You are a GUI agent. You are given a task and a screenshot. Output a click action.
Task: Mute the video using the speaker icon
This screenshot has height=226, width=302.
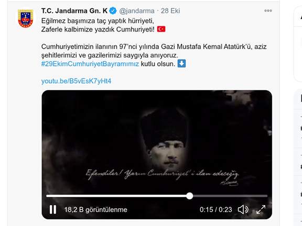pos(243,209)
